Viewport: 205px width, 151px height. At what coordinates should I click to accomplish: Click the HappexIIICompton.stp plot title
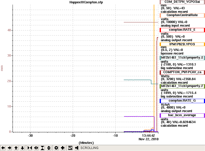(86, 2)
